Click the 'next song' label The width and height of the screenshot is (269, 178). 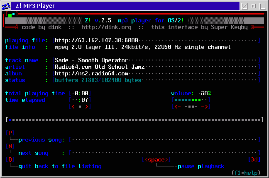click(x=33, y=153)
